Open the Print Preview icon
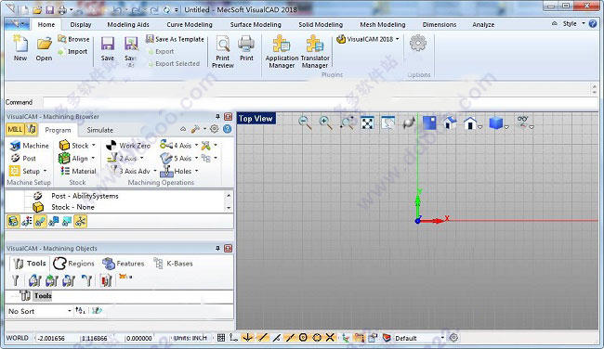 [x=223, y=52]
